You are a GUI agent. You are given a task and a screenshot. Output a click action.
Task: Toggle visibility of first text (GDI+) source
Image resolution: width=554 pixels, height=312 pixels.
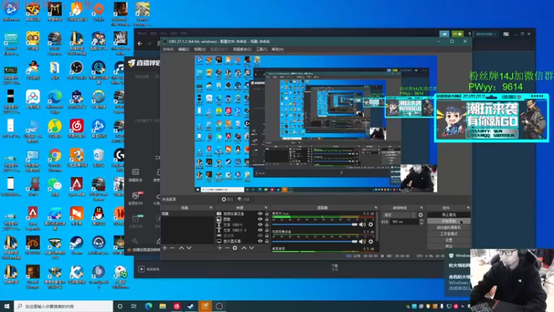tap(260, 225)
